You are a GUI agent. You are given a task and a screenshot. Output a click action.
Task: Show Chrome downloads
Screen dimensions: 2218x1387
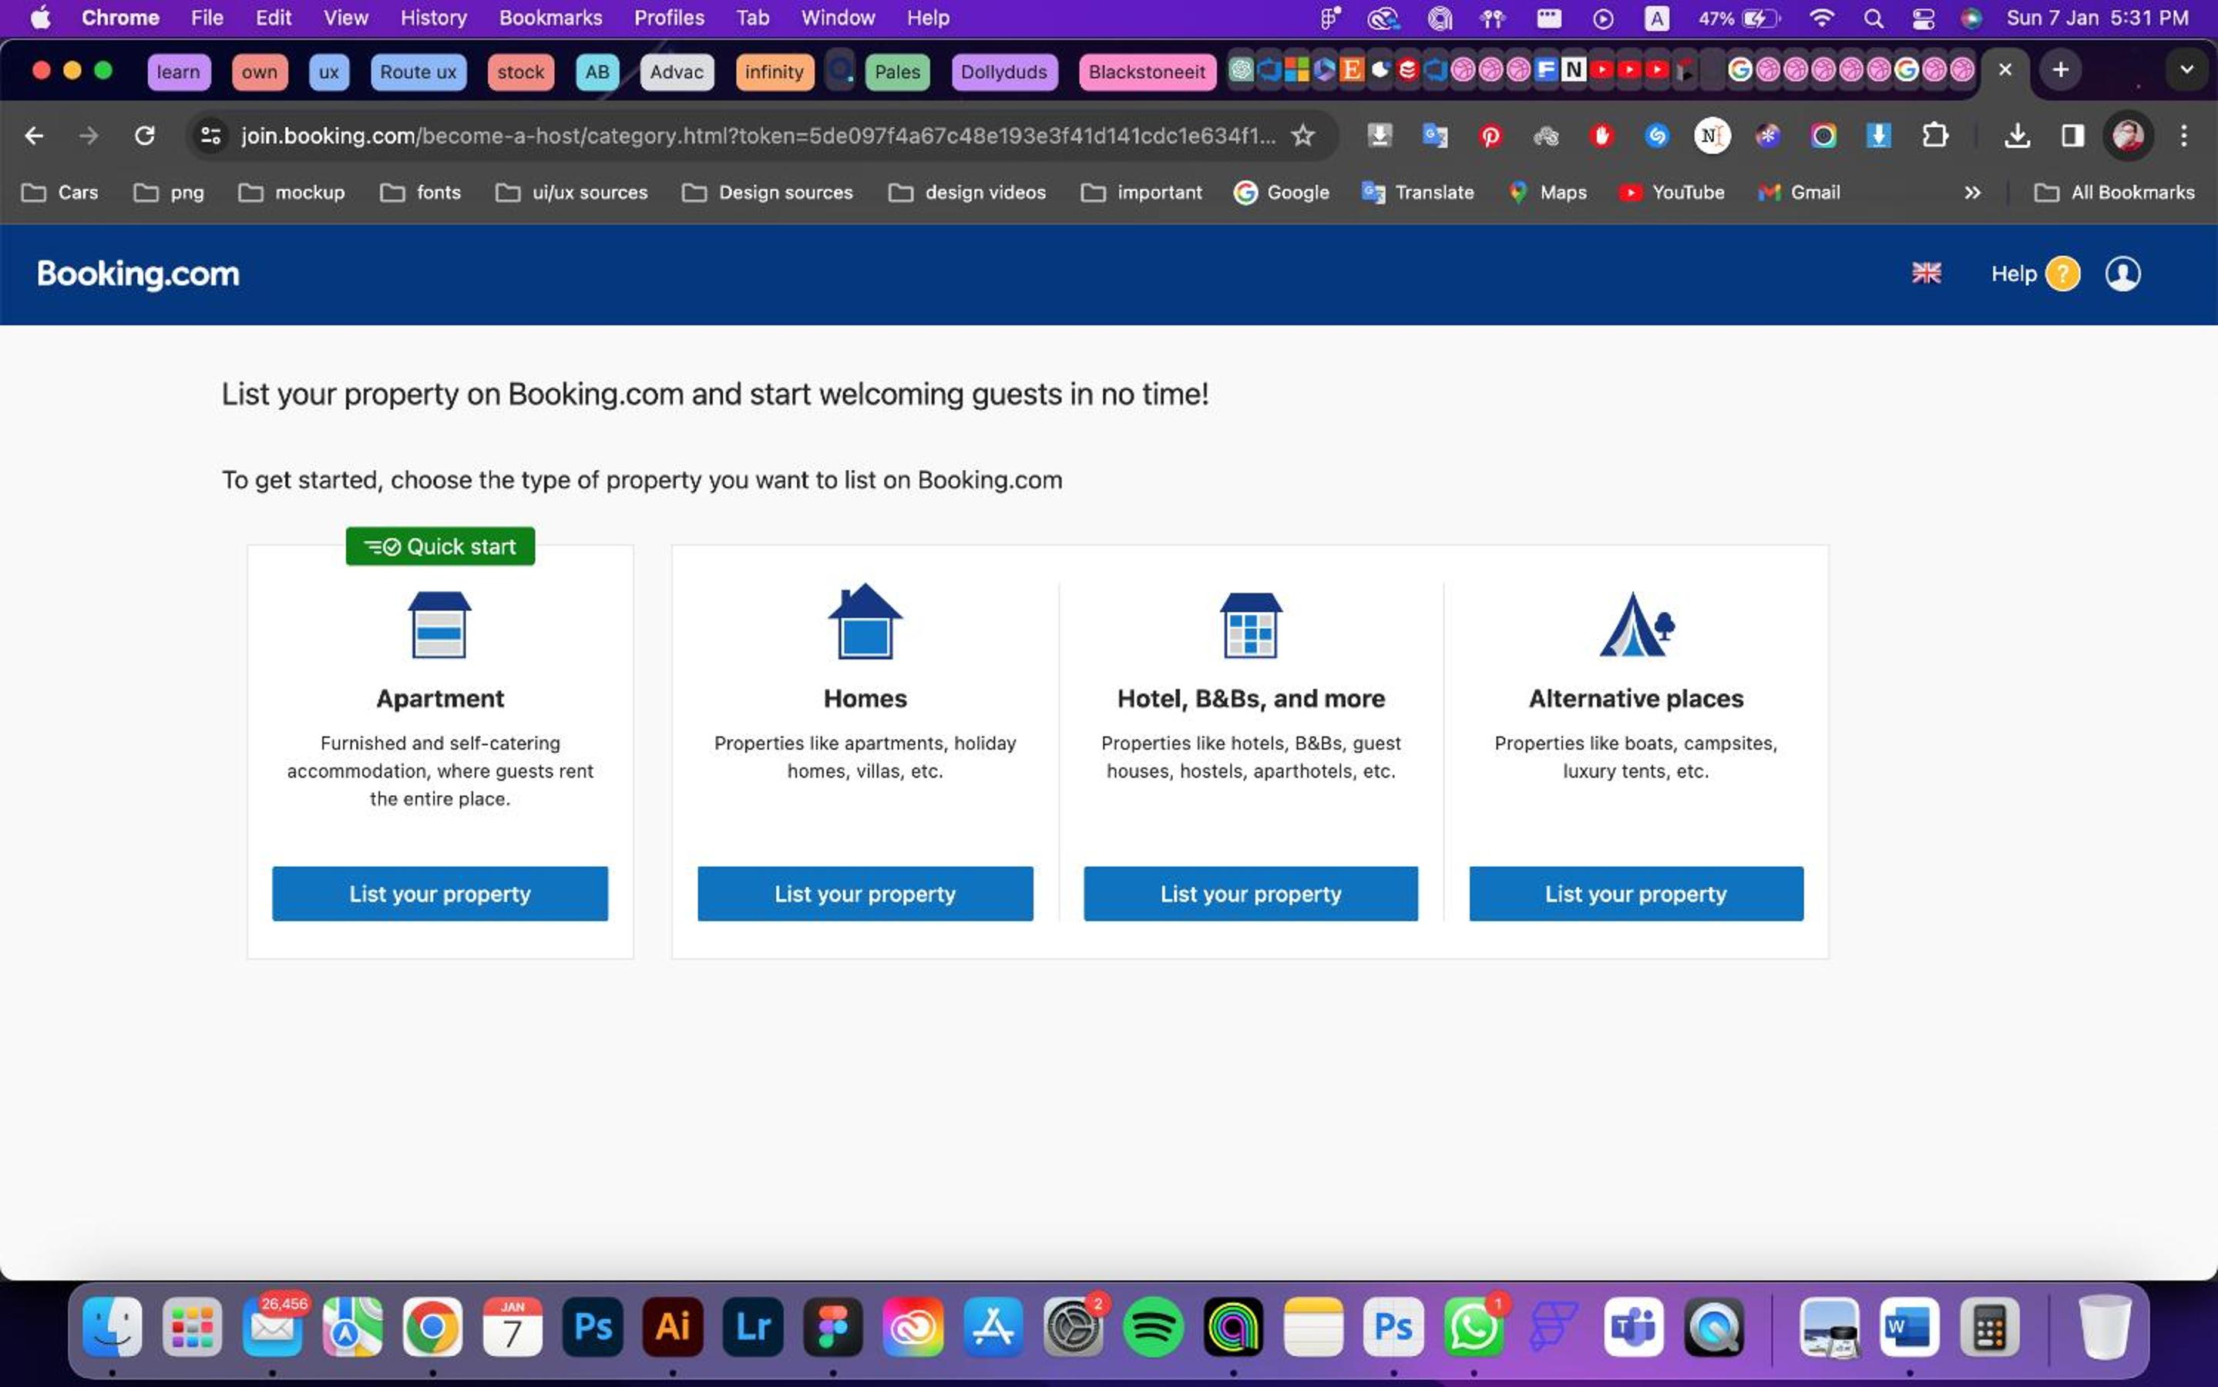2016,136
